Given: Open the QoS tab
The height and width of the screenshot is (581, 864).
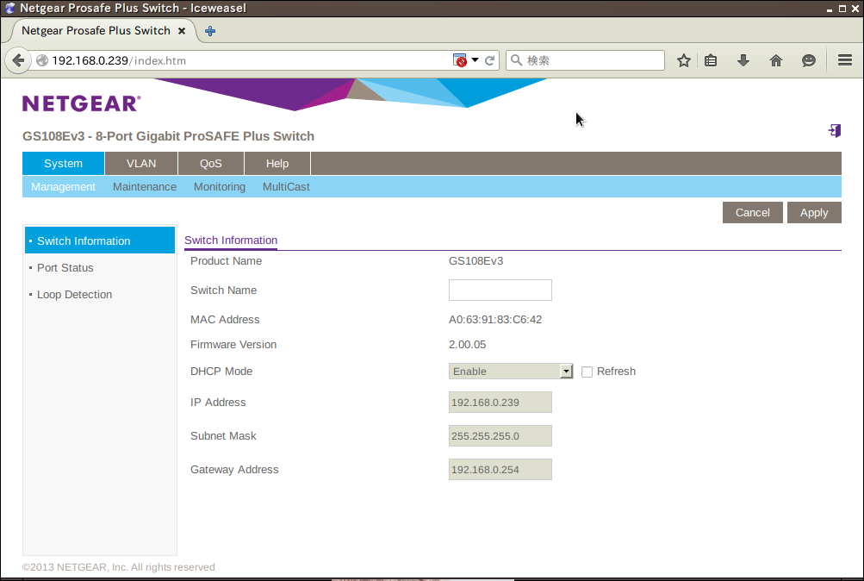Looking at the screenshot, I should click(210, 164).
